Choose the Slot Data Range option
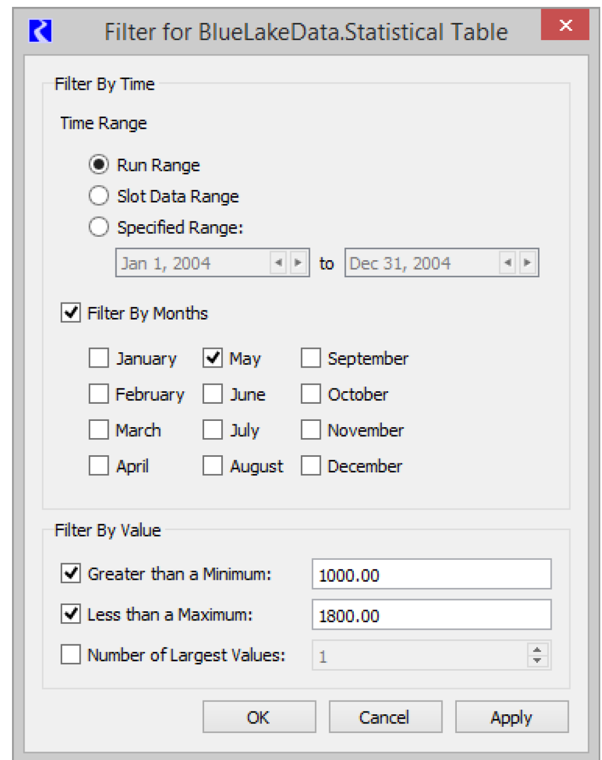Image resolution: width=602 pixels, height=760 pixels. pyautogui.click(x=99, y=196)
